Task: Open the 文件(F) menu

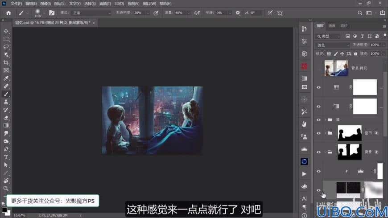Action: [x=17, y=4]
